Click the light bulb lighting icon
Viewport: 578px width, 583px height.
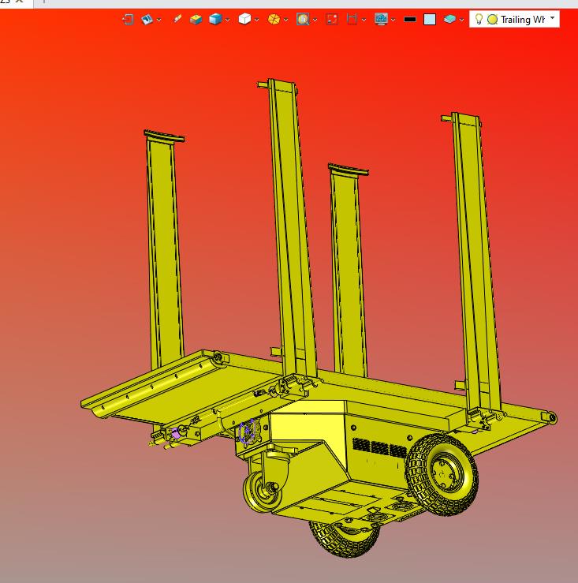[x=479, y=19]
